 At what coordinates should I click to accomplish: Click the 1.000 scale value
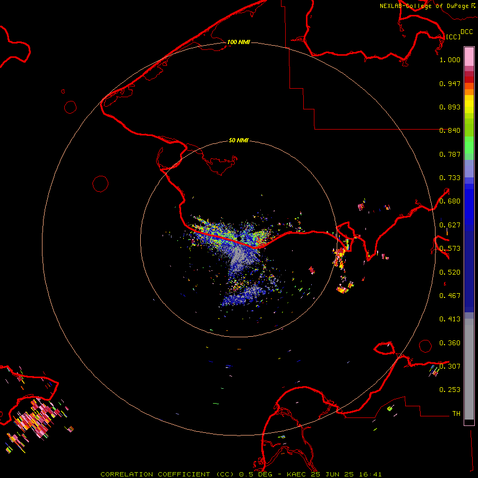[450, 59]
